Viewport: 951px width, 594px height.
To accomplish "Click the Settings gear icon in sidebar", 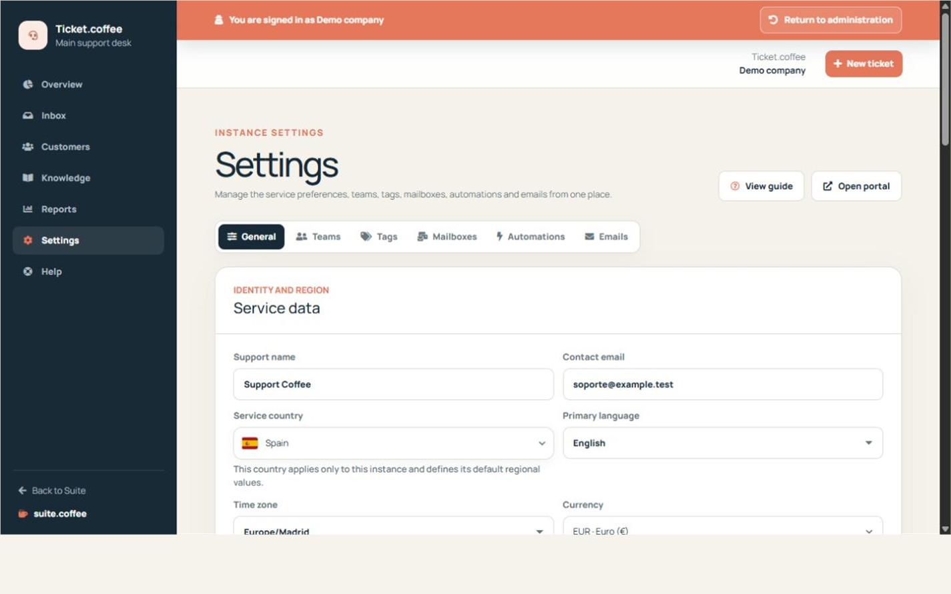I will point(28,240).
